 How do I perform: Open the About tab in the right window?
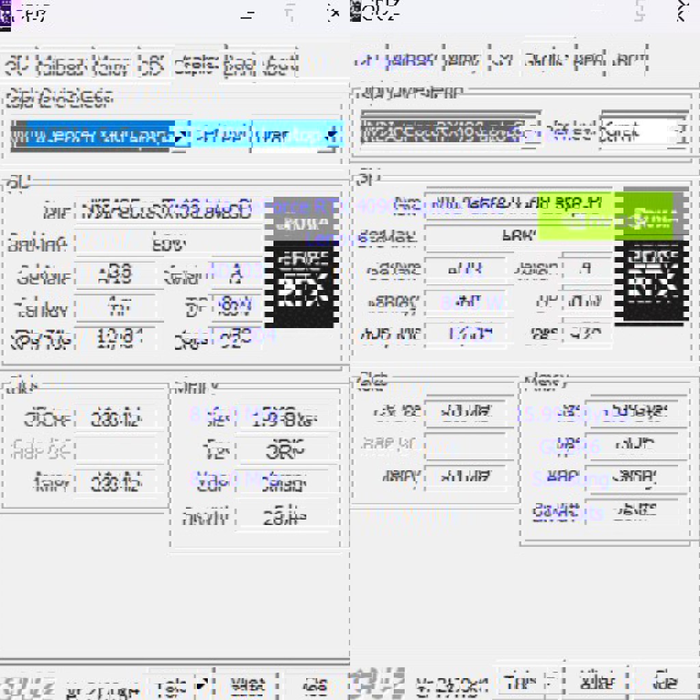point(628,60)
